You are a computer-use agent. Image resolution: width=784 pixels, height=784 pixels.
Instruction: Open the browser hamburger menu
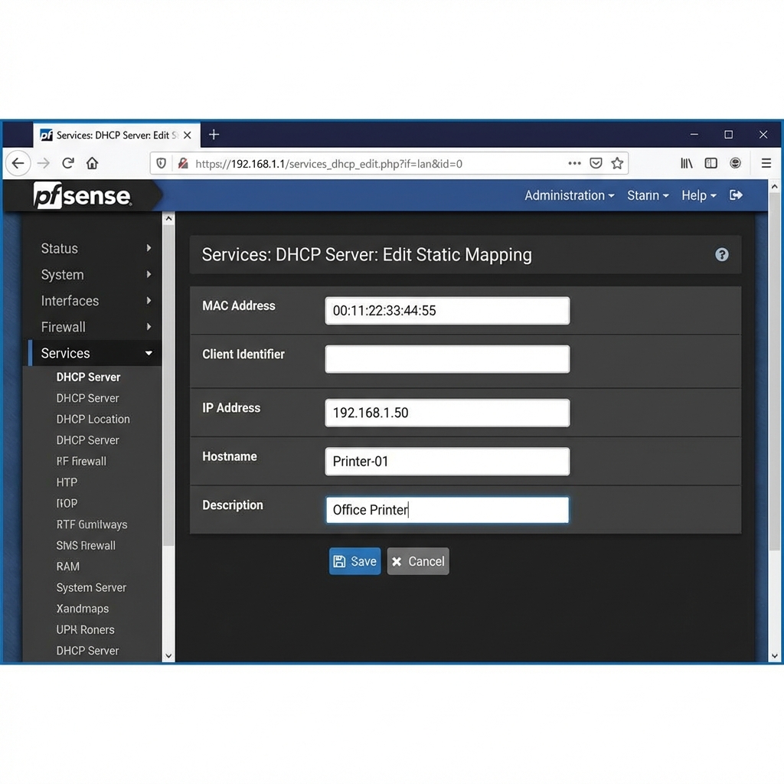point(766,163)
